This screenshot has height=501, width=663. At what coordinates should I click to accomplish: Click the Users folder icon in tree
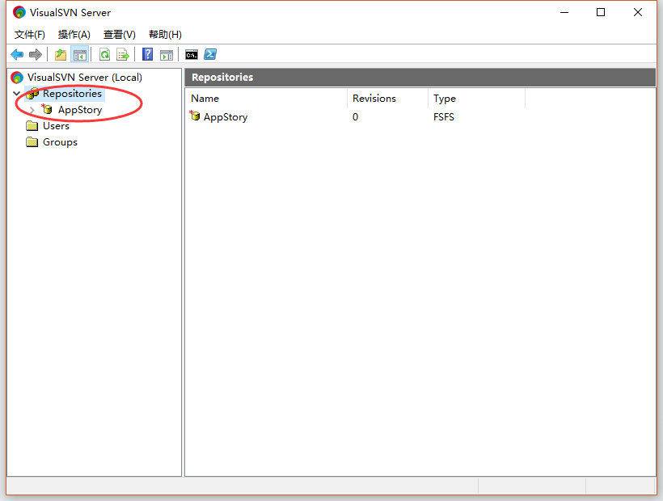32,125
